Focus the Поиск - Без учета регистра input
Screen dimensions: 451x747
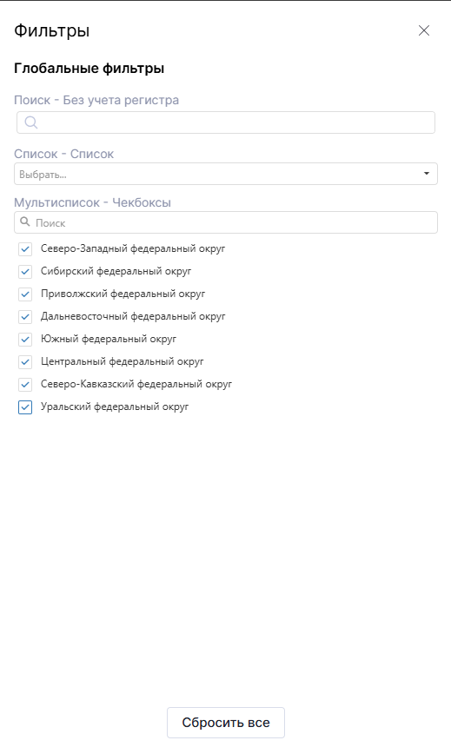pyautogui.click(x=226, y=122)
